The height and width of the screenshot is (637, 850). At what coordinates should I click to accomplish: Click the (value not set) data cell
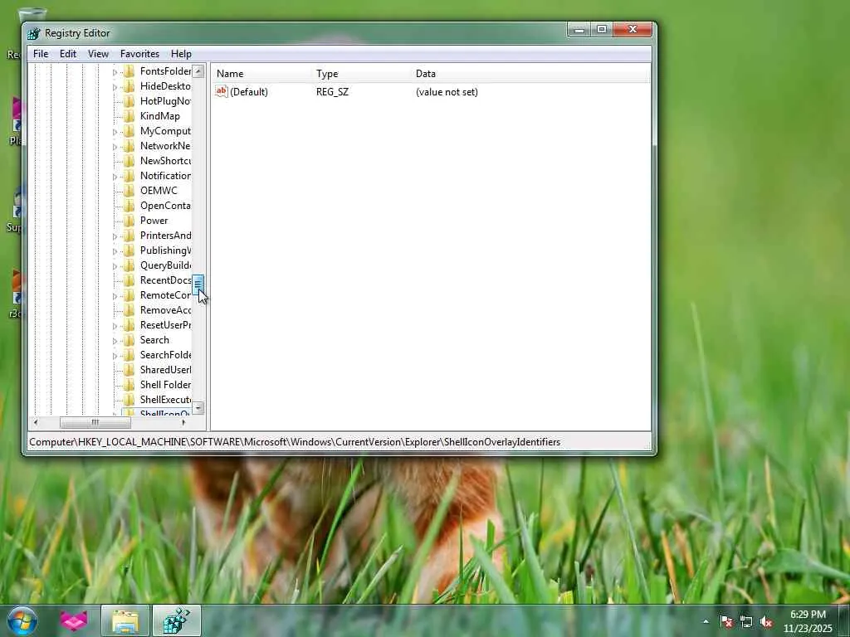[447, 92]
